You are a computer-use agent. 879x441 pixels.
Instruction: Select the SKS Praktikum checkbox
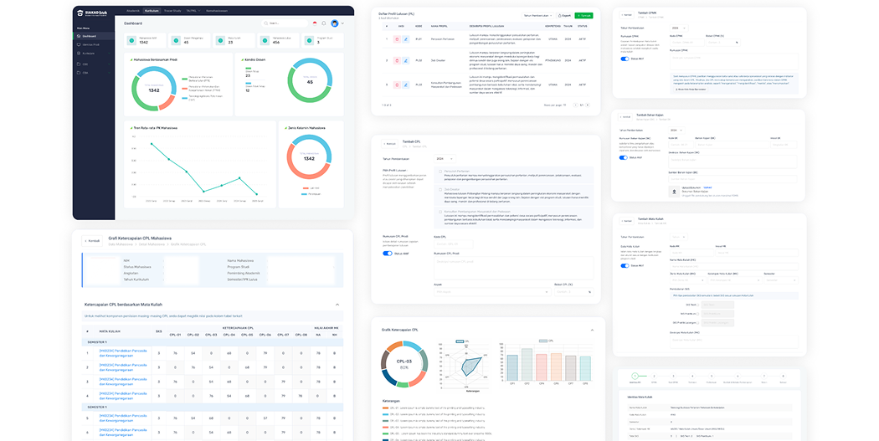(698, 314)
